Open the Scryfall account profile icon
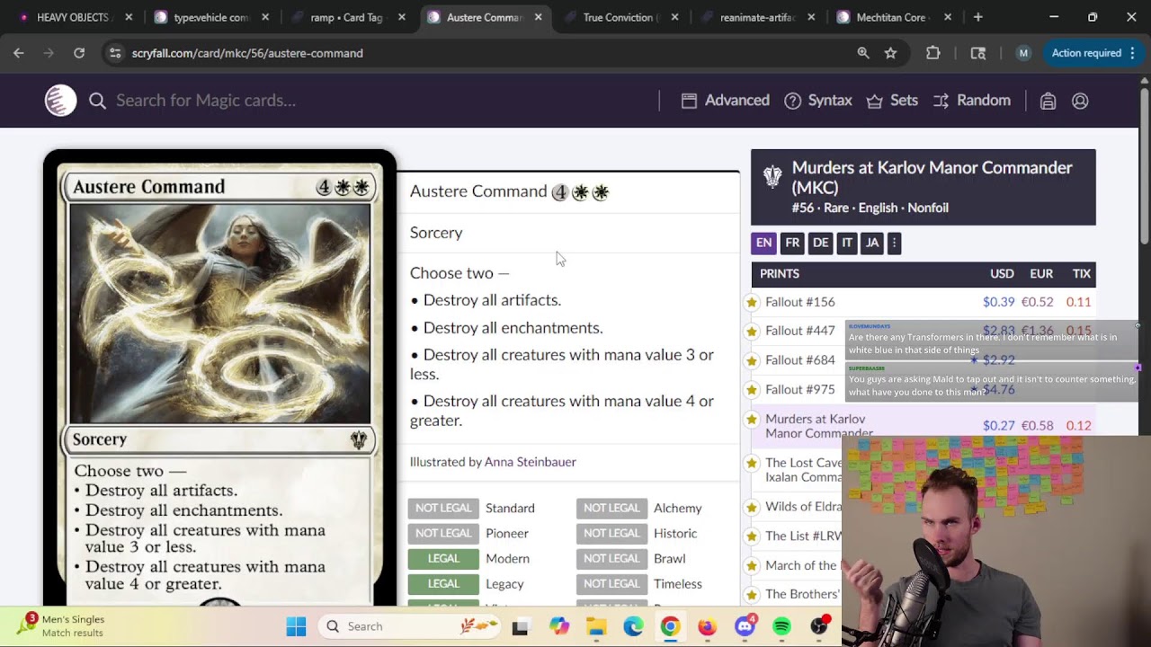This screenshot has height=647, width=1151. coord(1080,101)
